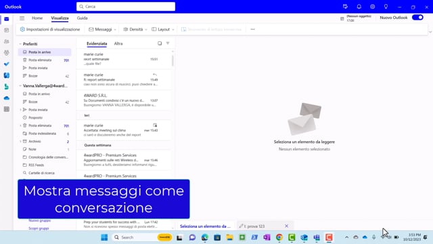Open the Layout dropdown

163,29
